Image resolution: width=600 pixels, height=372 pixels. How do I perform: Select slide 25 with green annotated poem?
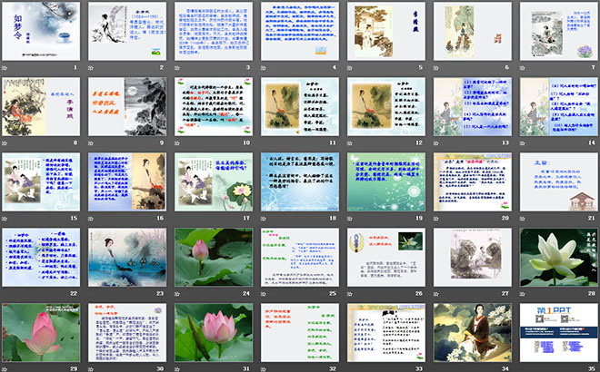coord(300,257)
